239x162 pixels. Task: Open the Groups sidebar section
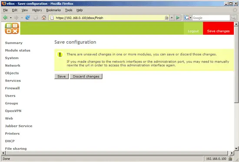11,104
